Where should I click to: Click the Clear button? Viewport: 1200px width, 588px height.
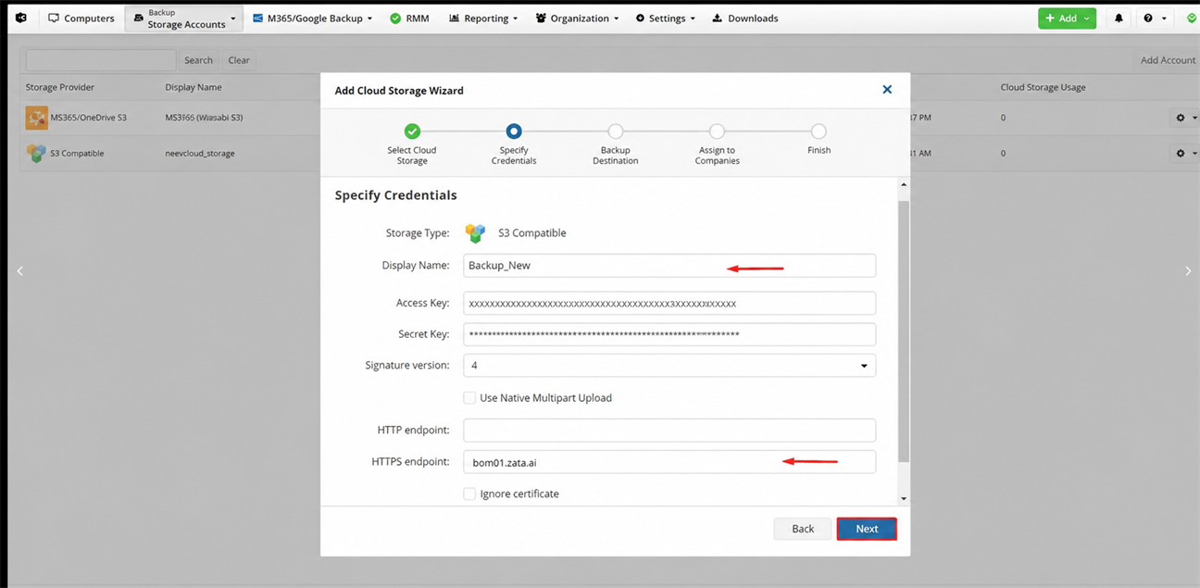pyautogui.click(x=239, y=60)
